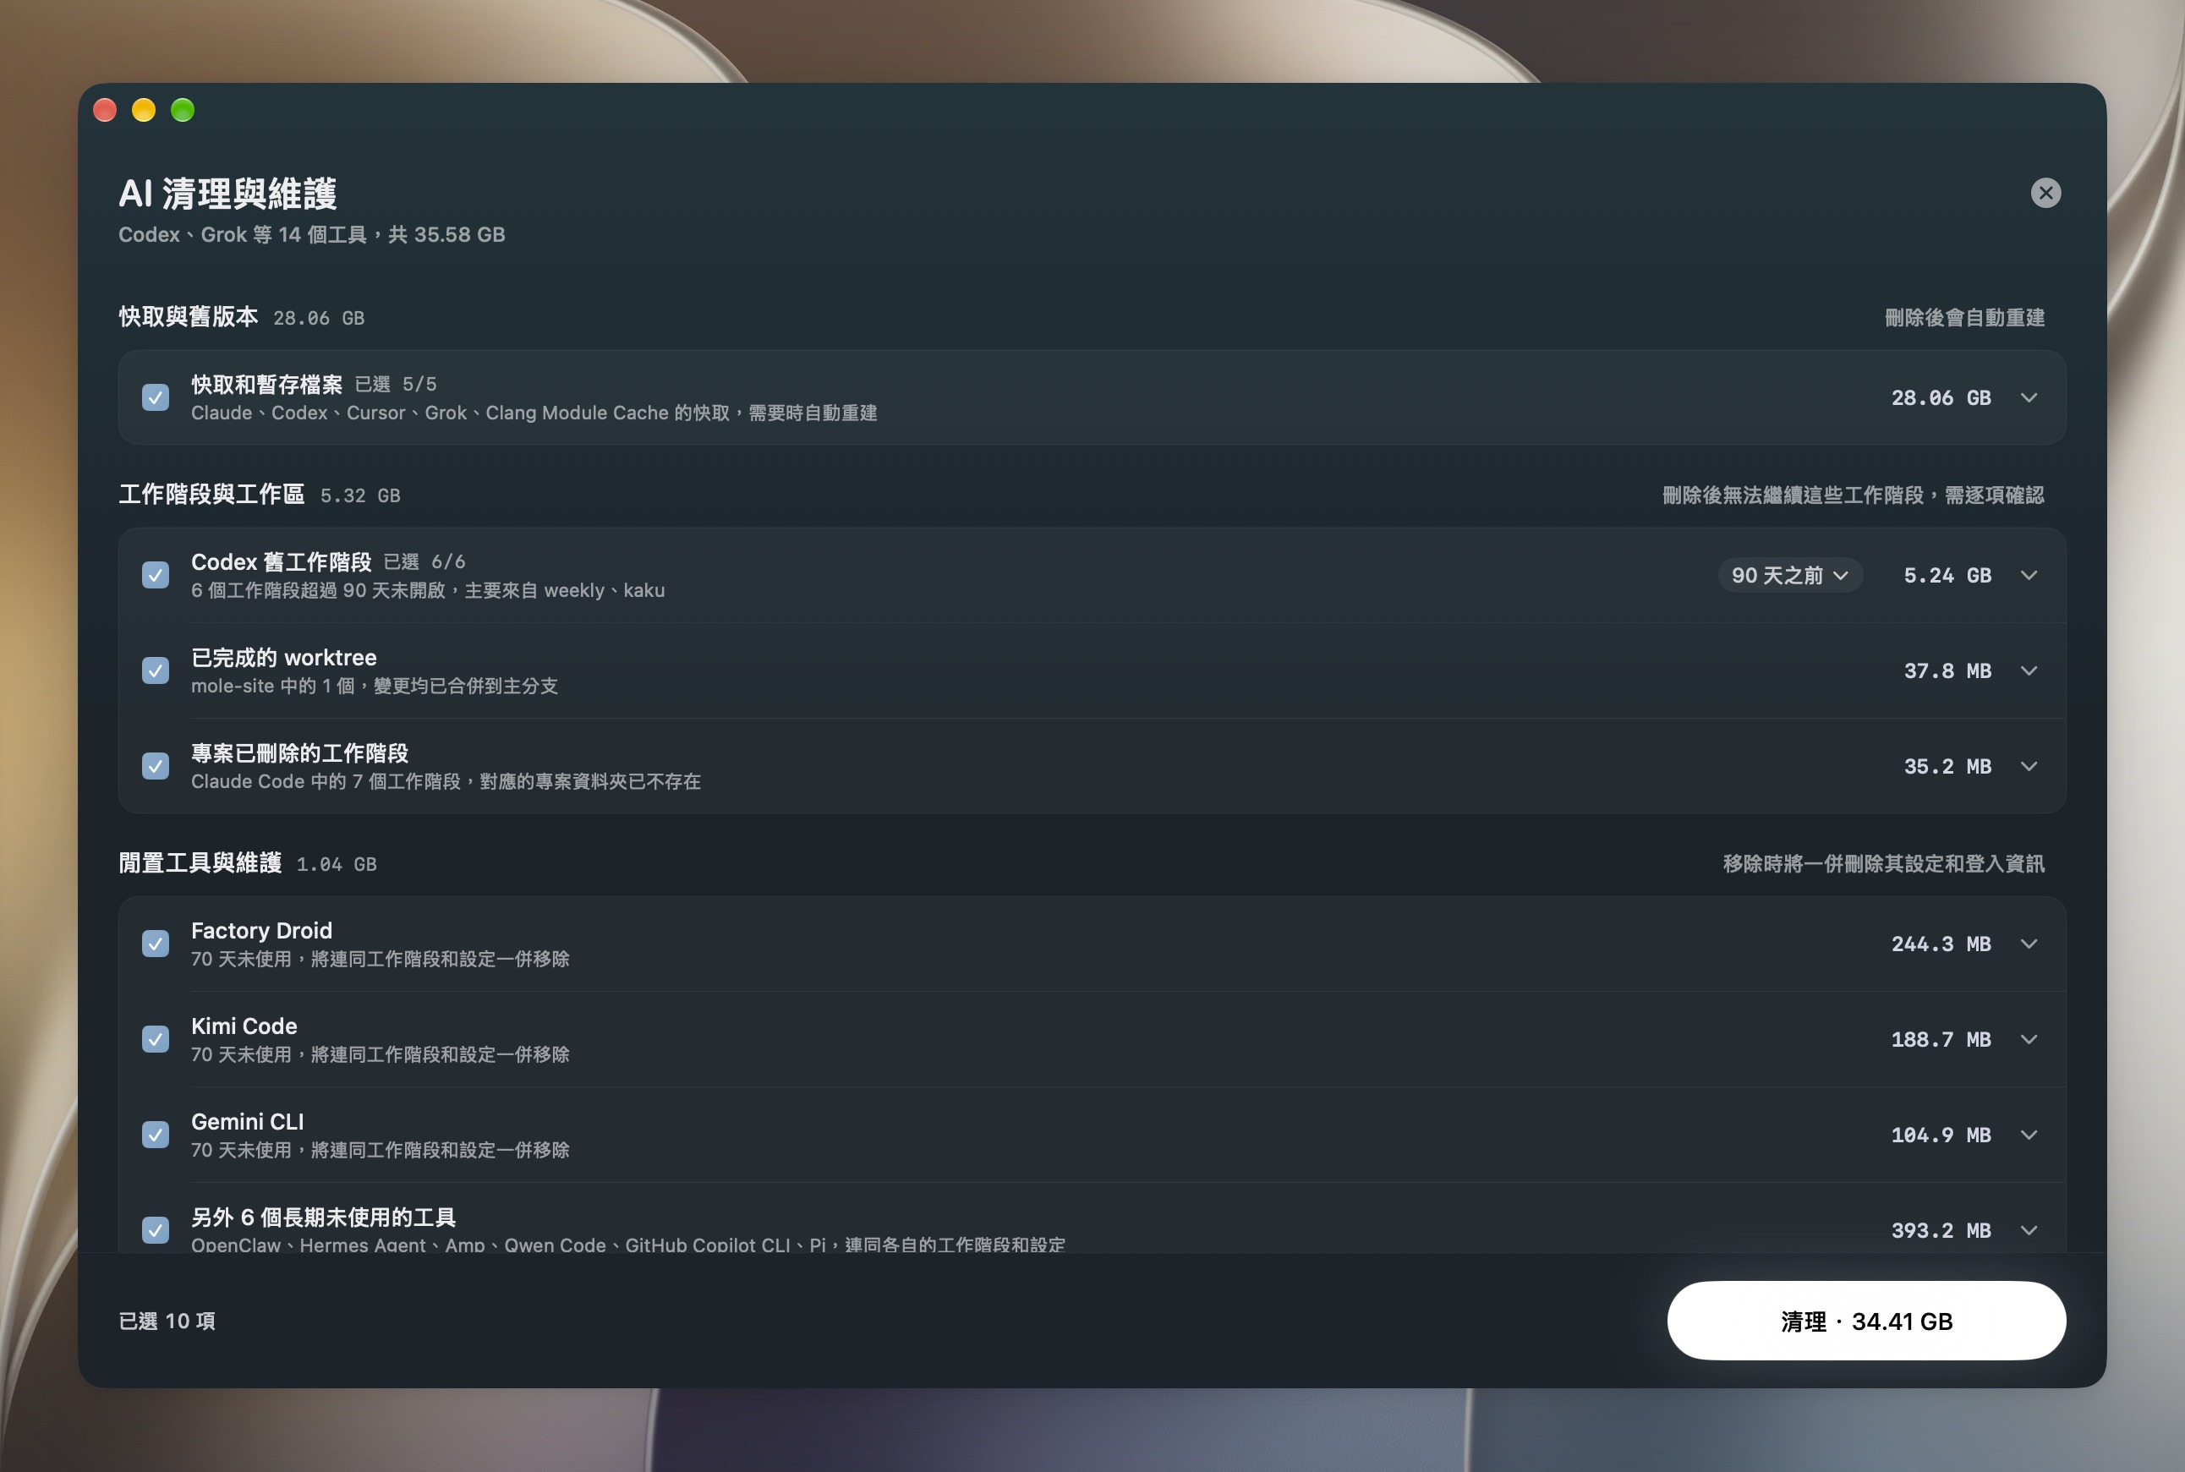Click the green window fullscreen button
This screenshot has height=1472, width=2185.
point(182,110)
